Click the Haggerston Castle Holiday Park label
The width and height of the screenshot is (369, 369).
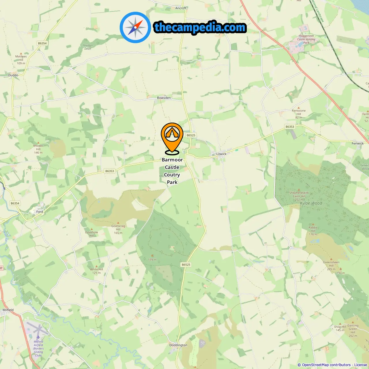306,39
